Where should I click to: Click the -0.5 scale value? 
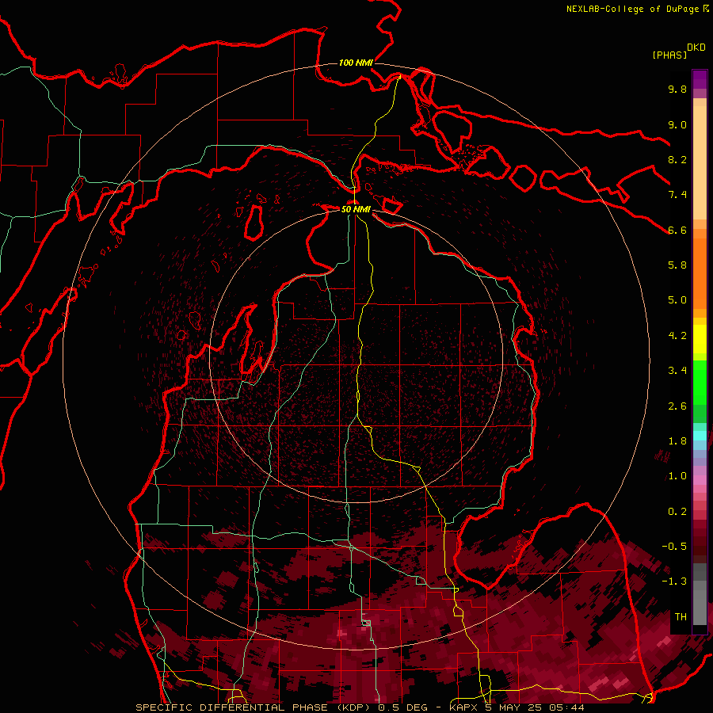[x=674, y=547]
